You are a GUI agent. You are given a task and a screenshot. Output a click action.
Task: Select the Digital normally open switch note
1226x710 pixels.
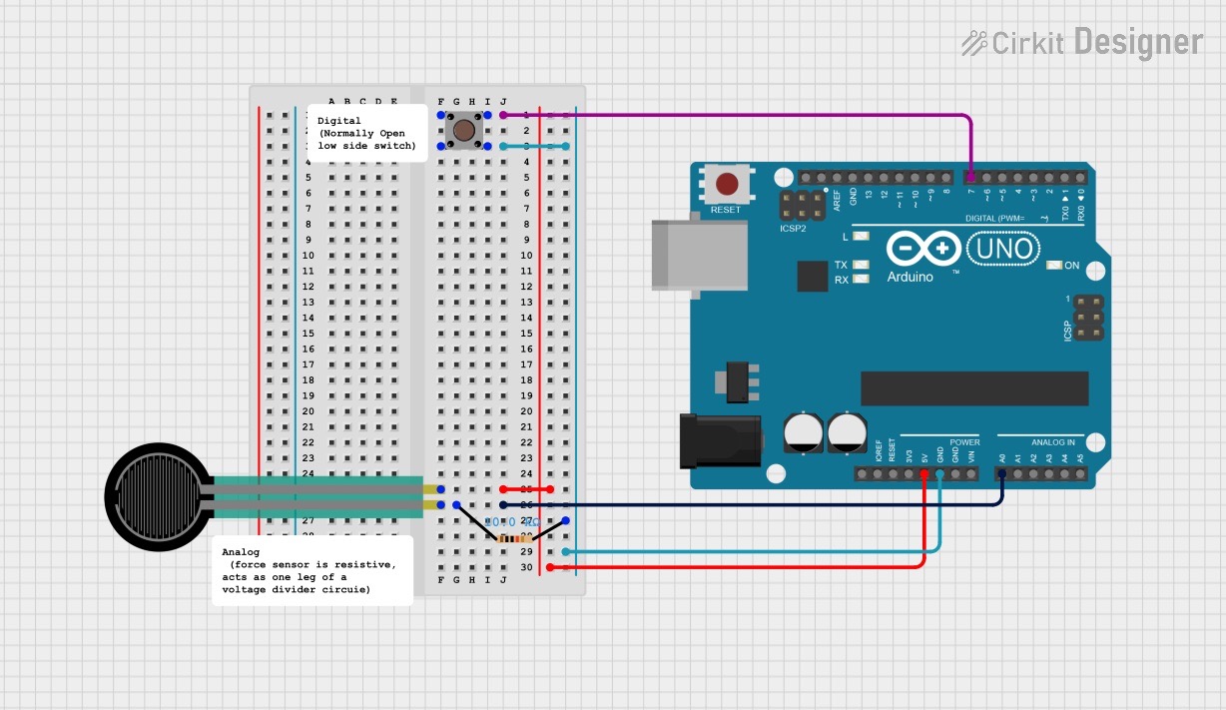(366, 133)
